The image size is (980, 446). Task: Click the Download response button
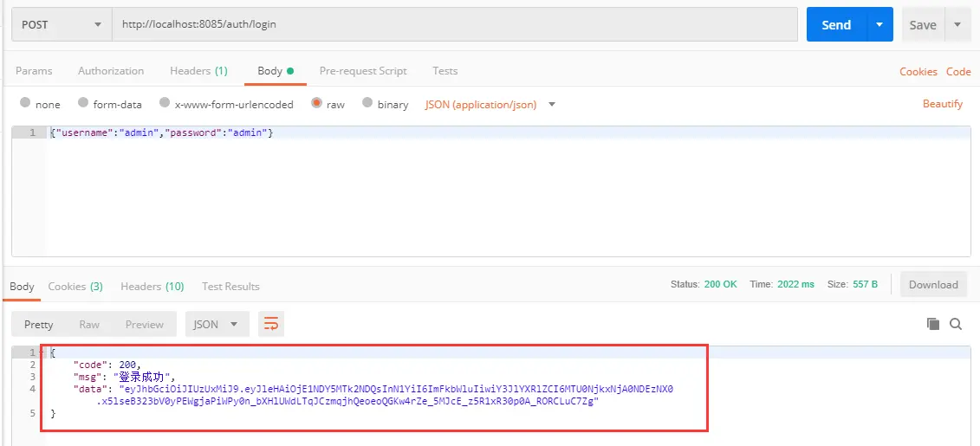(933, 284)
